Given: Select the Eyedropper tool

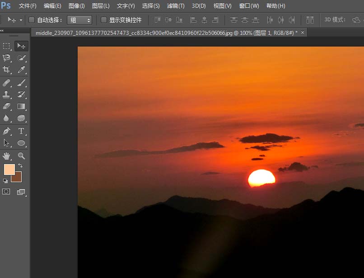Looking at the screenshot, I should [21, 70].
